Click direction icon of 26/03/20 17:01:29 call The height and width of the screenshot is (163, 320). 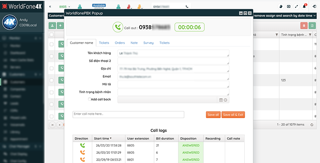tap(82, 152)
